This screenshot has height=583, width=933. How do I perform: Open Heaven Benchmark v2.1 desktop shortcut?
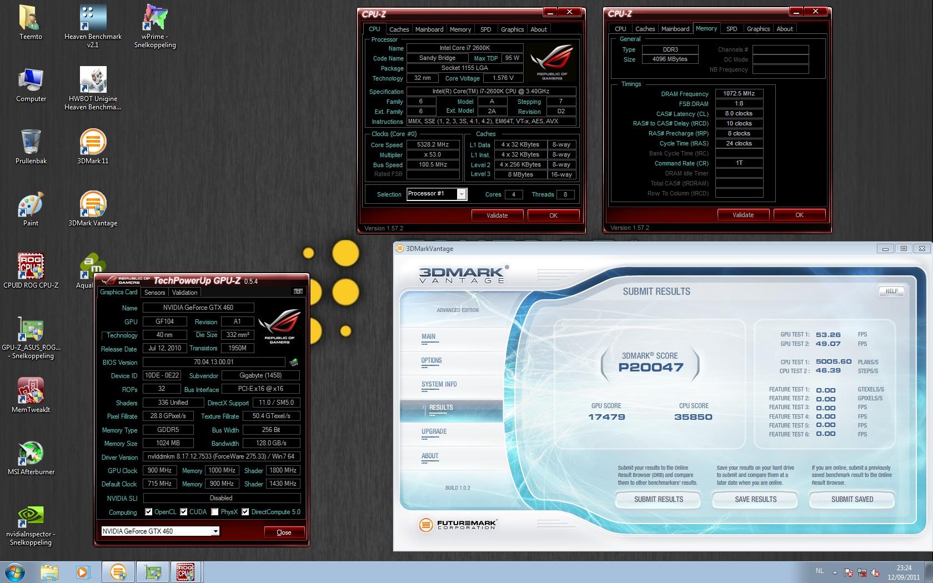(93, 26)
